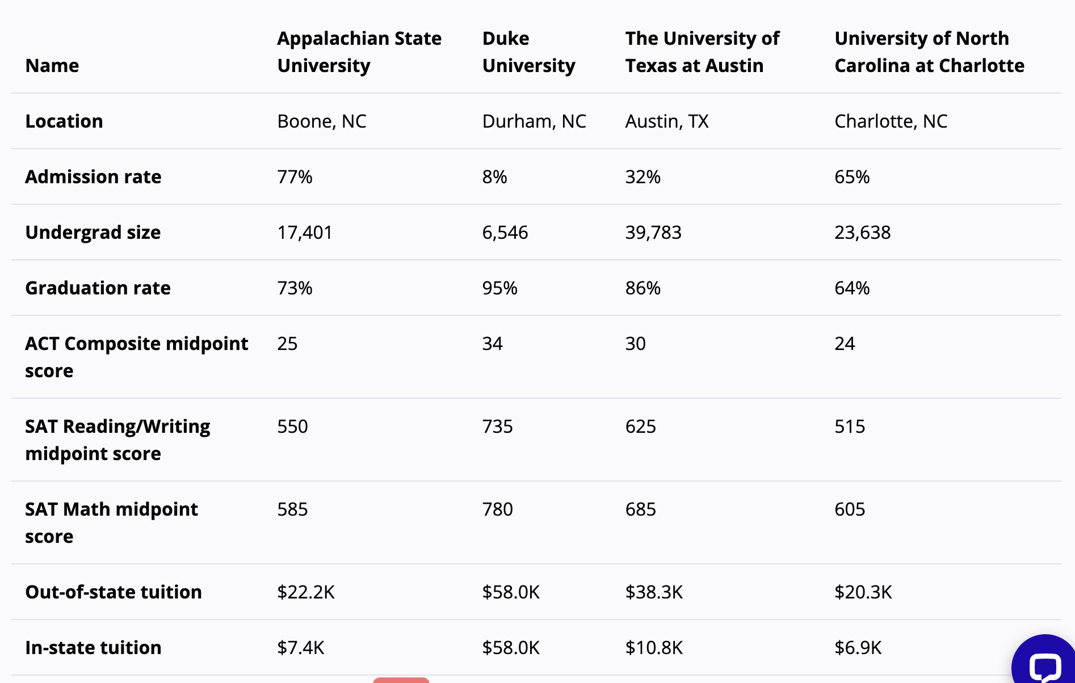1075x683 pixels.
Task: Click University of North Carolina at Charlotte header
Action: point(929,52)
